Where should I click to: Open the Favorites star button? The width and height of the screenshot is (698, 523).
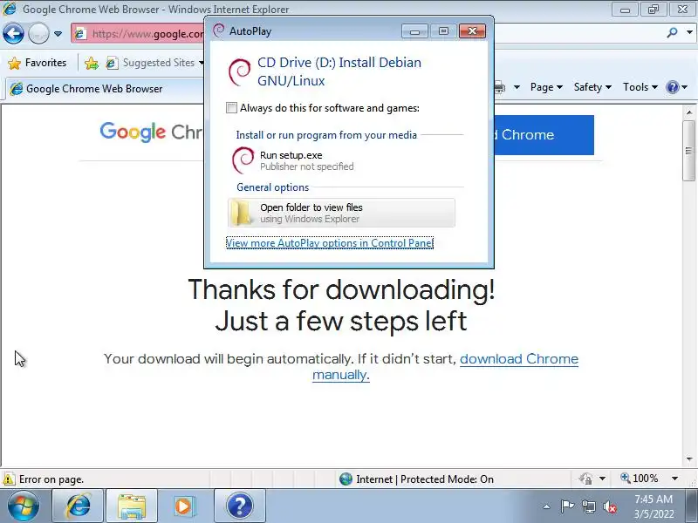[x=37, y=63]
